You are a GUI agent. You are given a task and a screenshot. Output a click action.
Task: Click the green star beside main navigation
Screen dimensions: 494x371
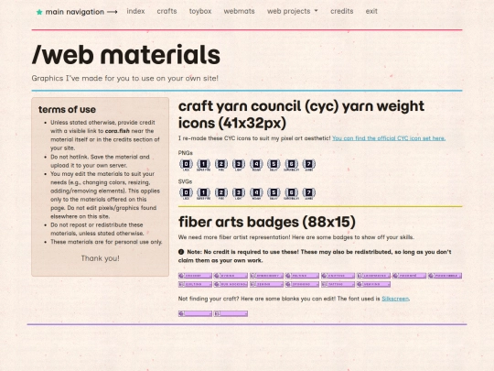coord(39,12)
